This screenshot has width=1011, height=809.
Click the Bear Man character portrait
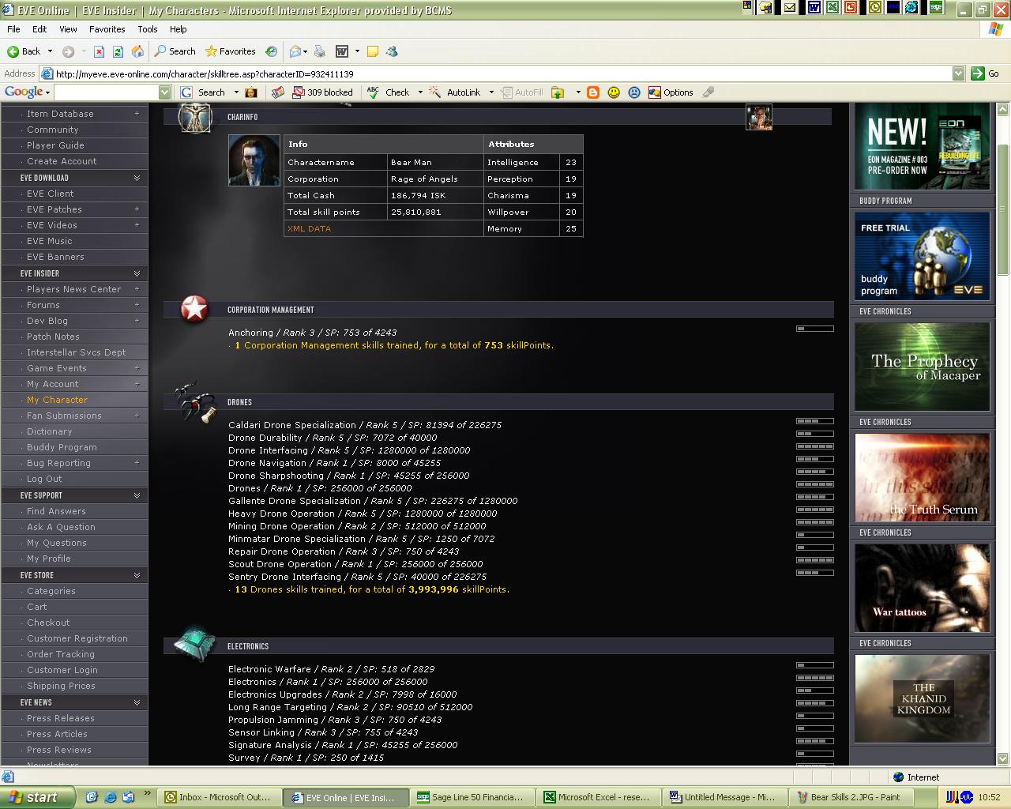tap(254, 160)
